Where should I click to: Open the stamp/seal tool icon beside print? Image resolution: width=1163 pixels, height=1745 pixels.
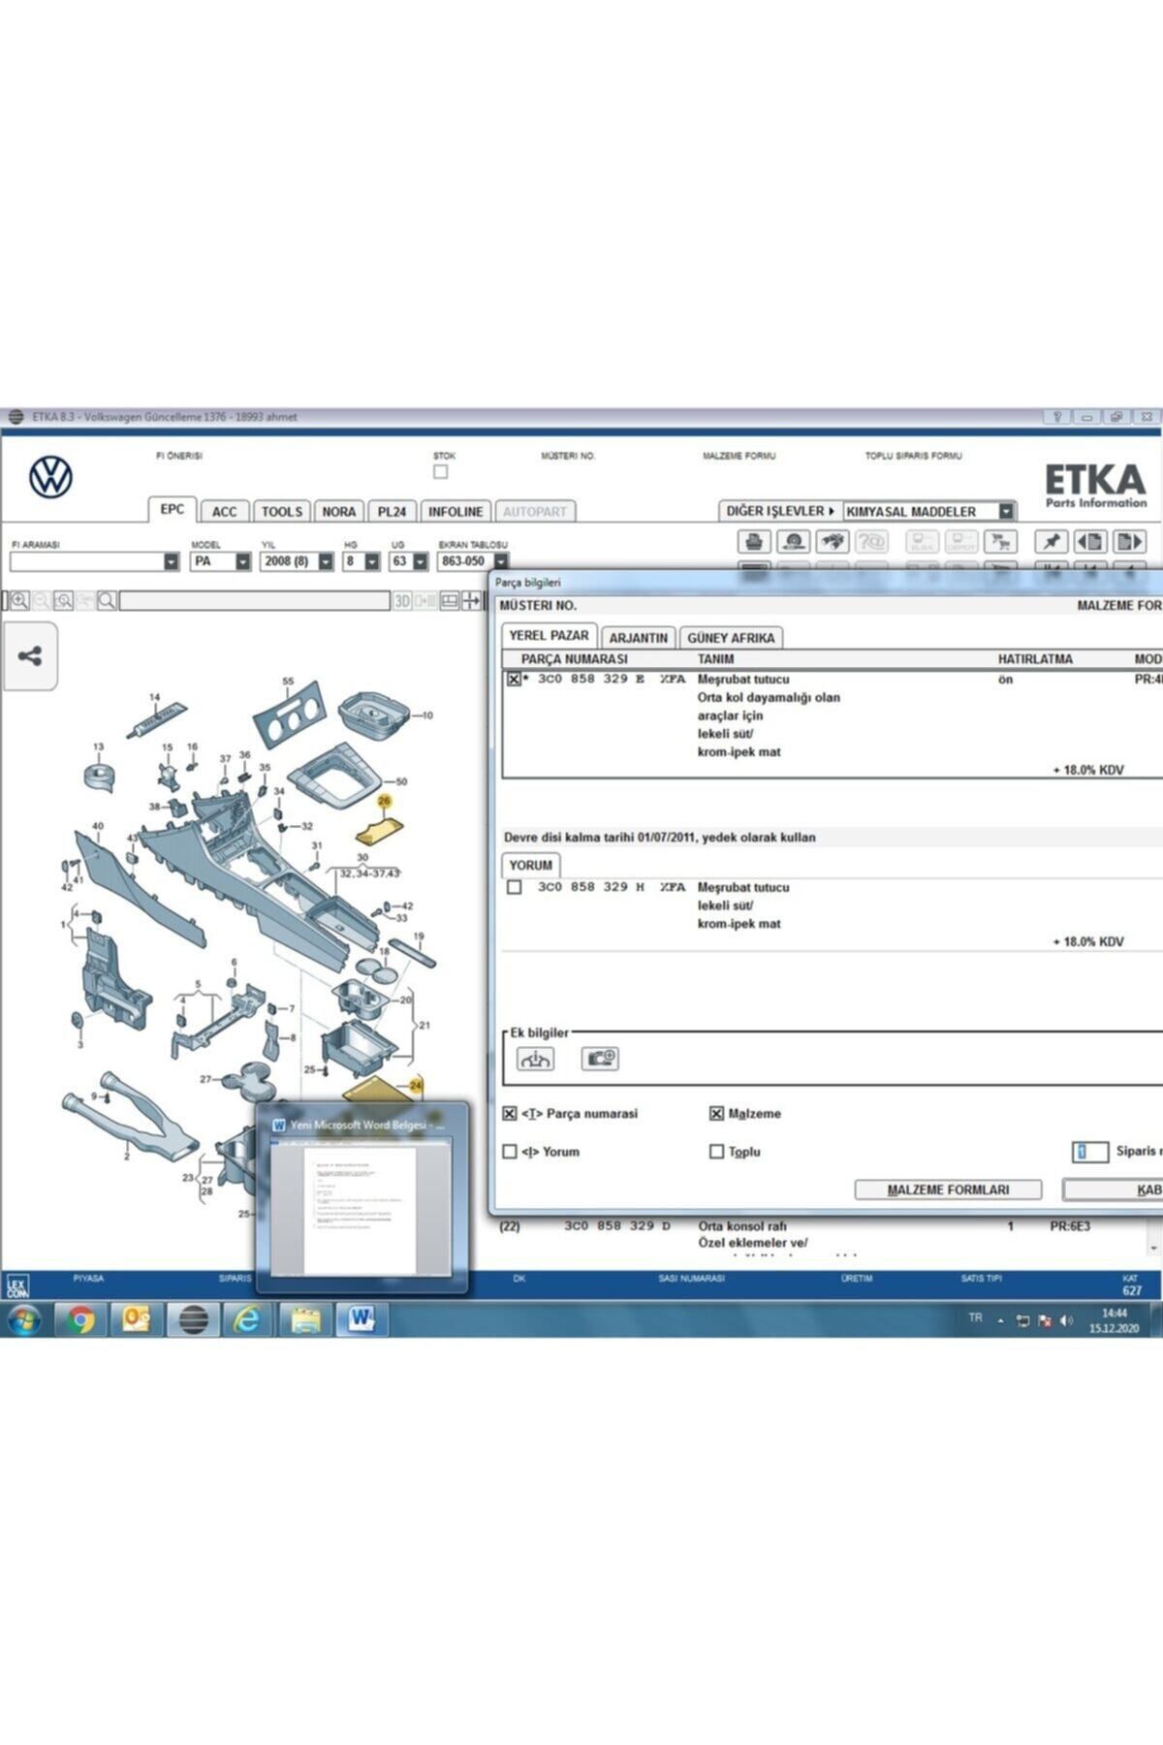coord(793,541)
